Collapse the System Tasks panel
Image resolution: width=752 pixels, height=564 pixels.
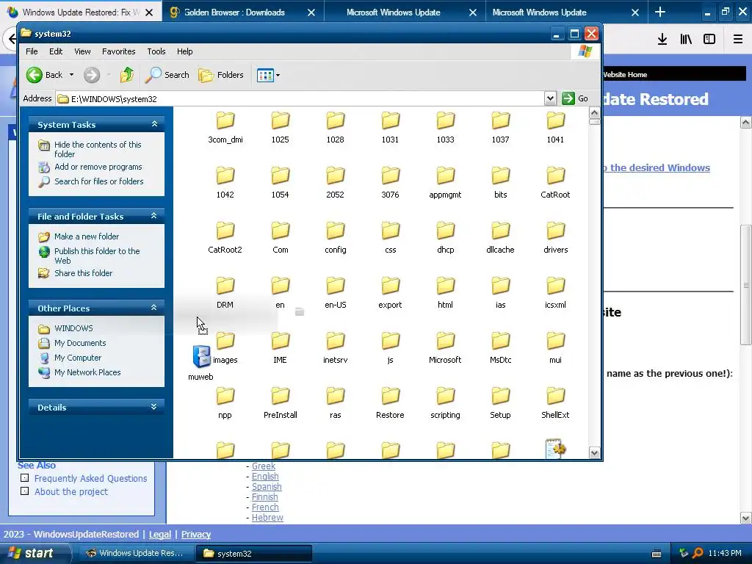coord(154,124)
